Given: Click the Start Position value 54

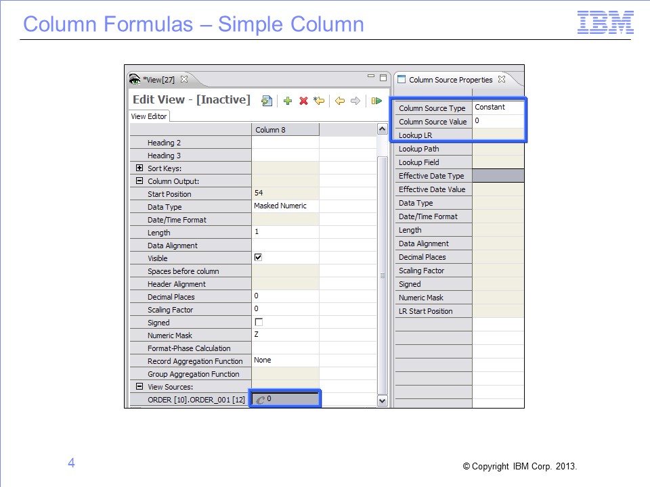Looking at the screenshot, I should (x=285, y=193).
